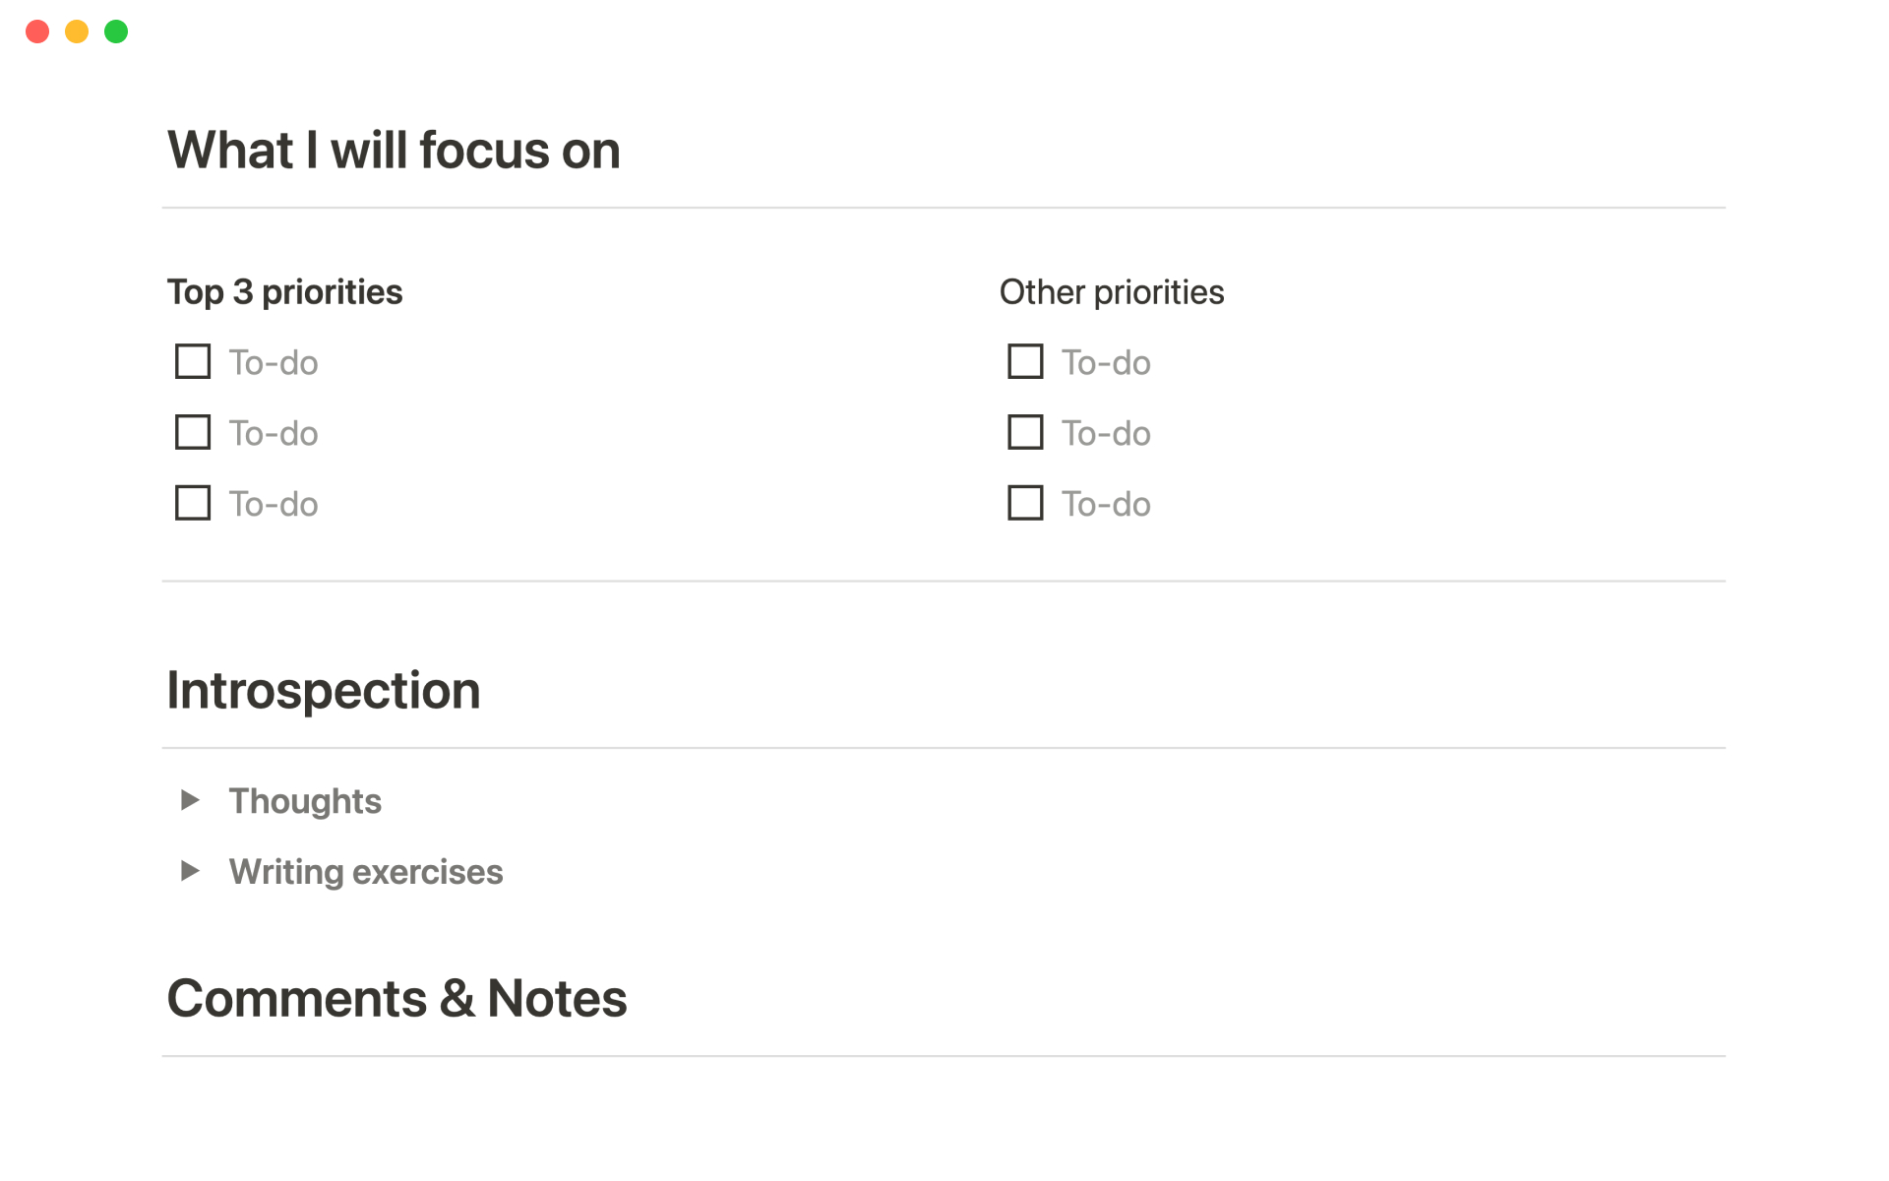Close the window with the red button
The image size is (1889, 1181).
tap(37, 31)
